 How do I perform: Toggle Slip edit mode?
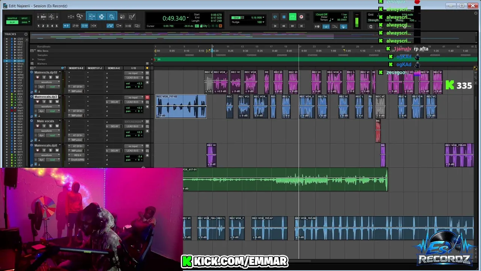tap(12, 22)
